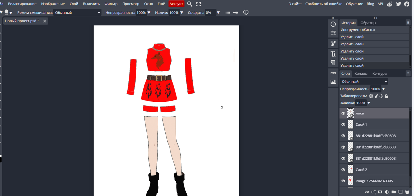Expand the Сгладить slider arrow

(x=218, y=13)
